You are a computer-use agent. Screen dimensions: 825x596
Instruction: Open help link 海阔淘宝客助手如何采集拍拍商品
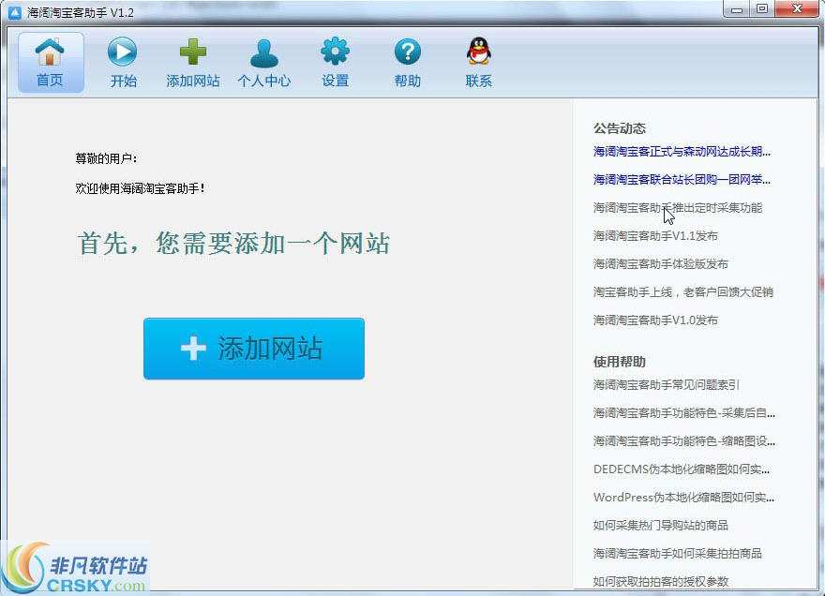tap(678, 554)
